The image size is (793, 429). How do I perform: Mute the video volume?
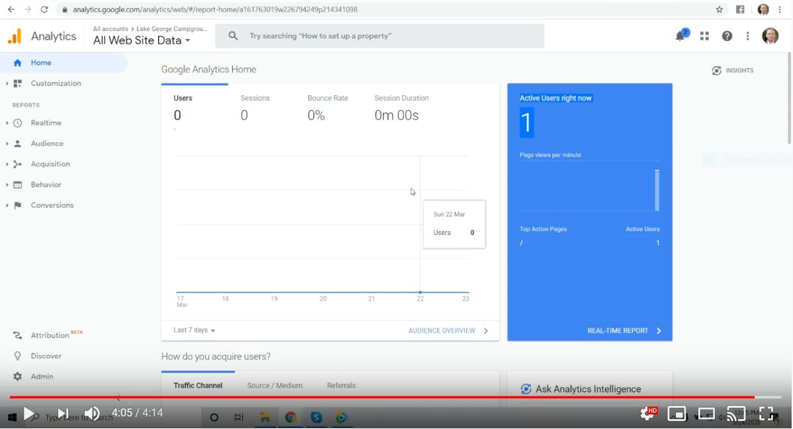(x=91, y=414)
